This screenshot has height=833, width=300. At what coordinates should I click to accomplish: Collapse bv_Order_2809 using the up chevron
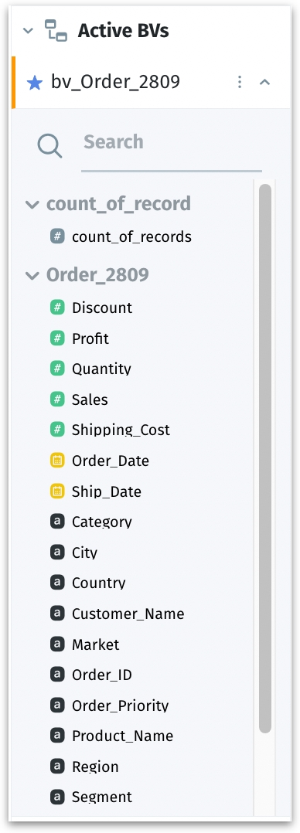click(x=264, y=83)
